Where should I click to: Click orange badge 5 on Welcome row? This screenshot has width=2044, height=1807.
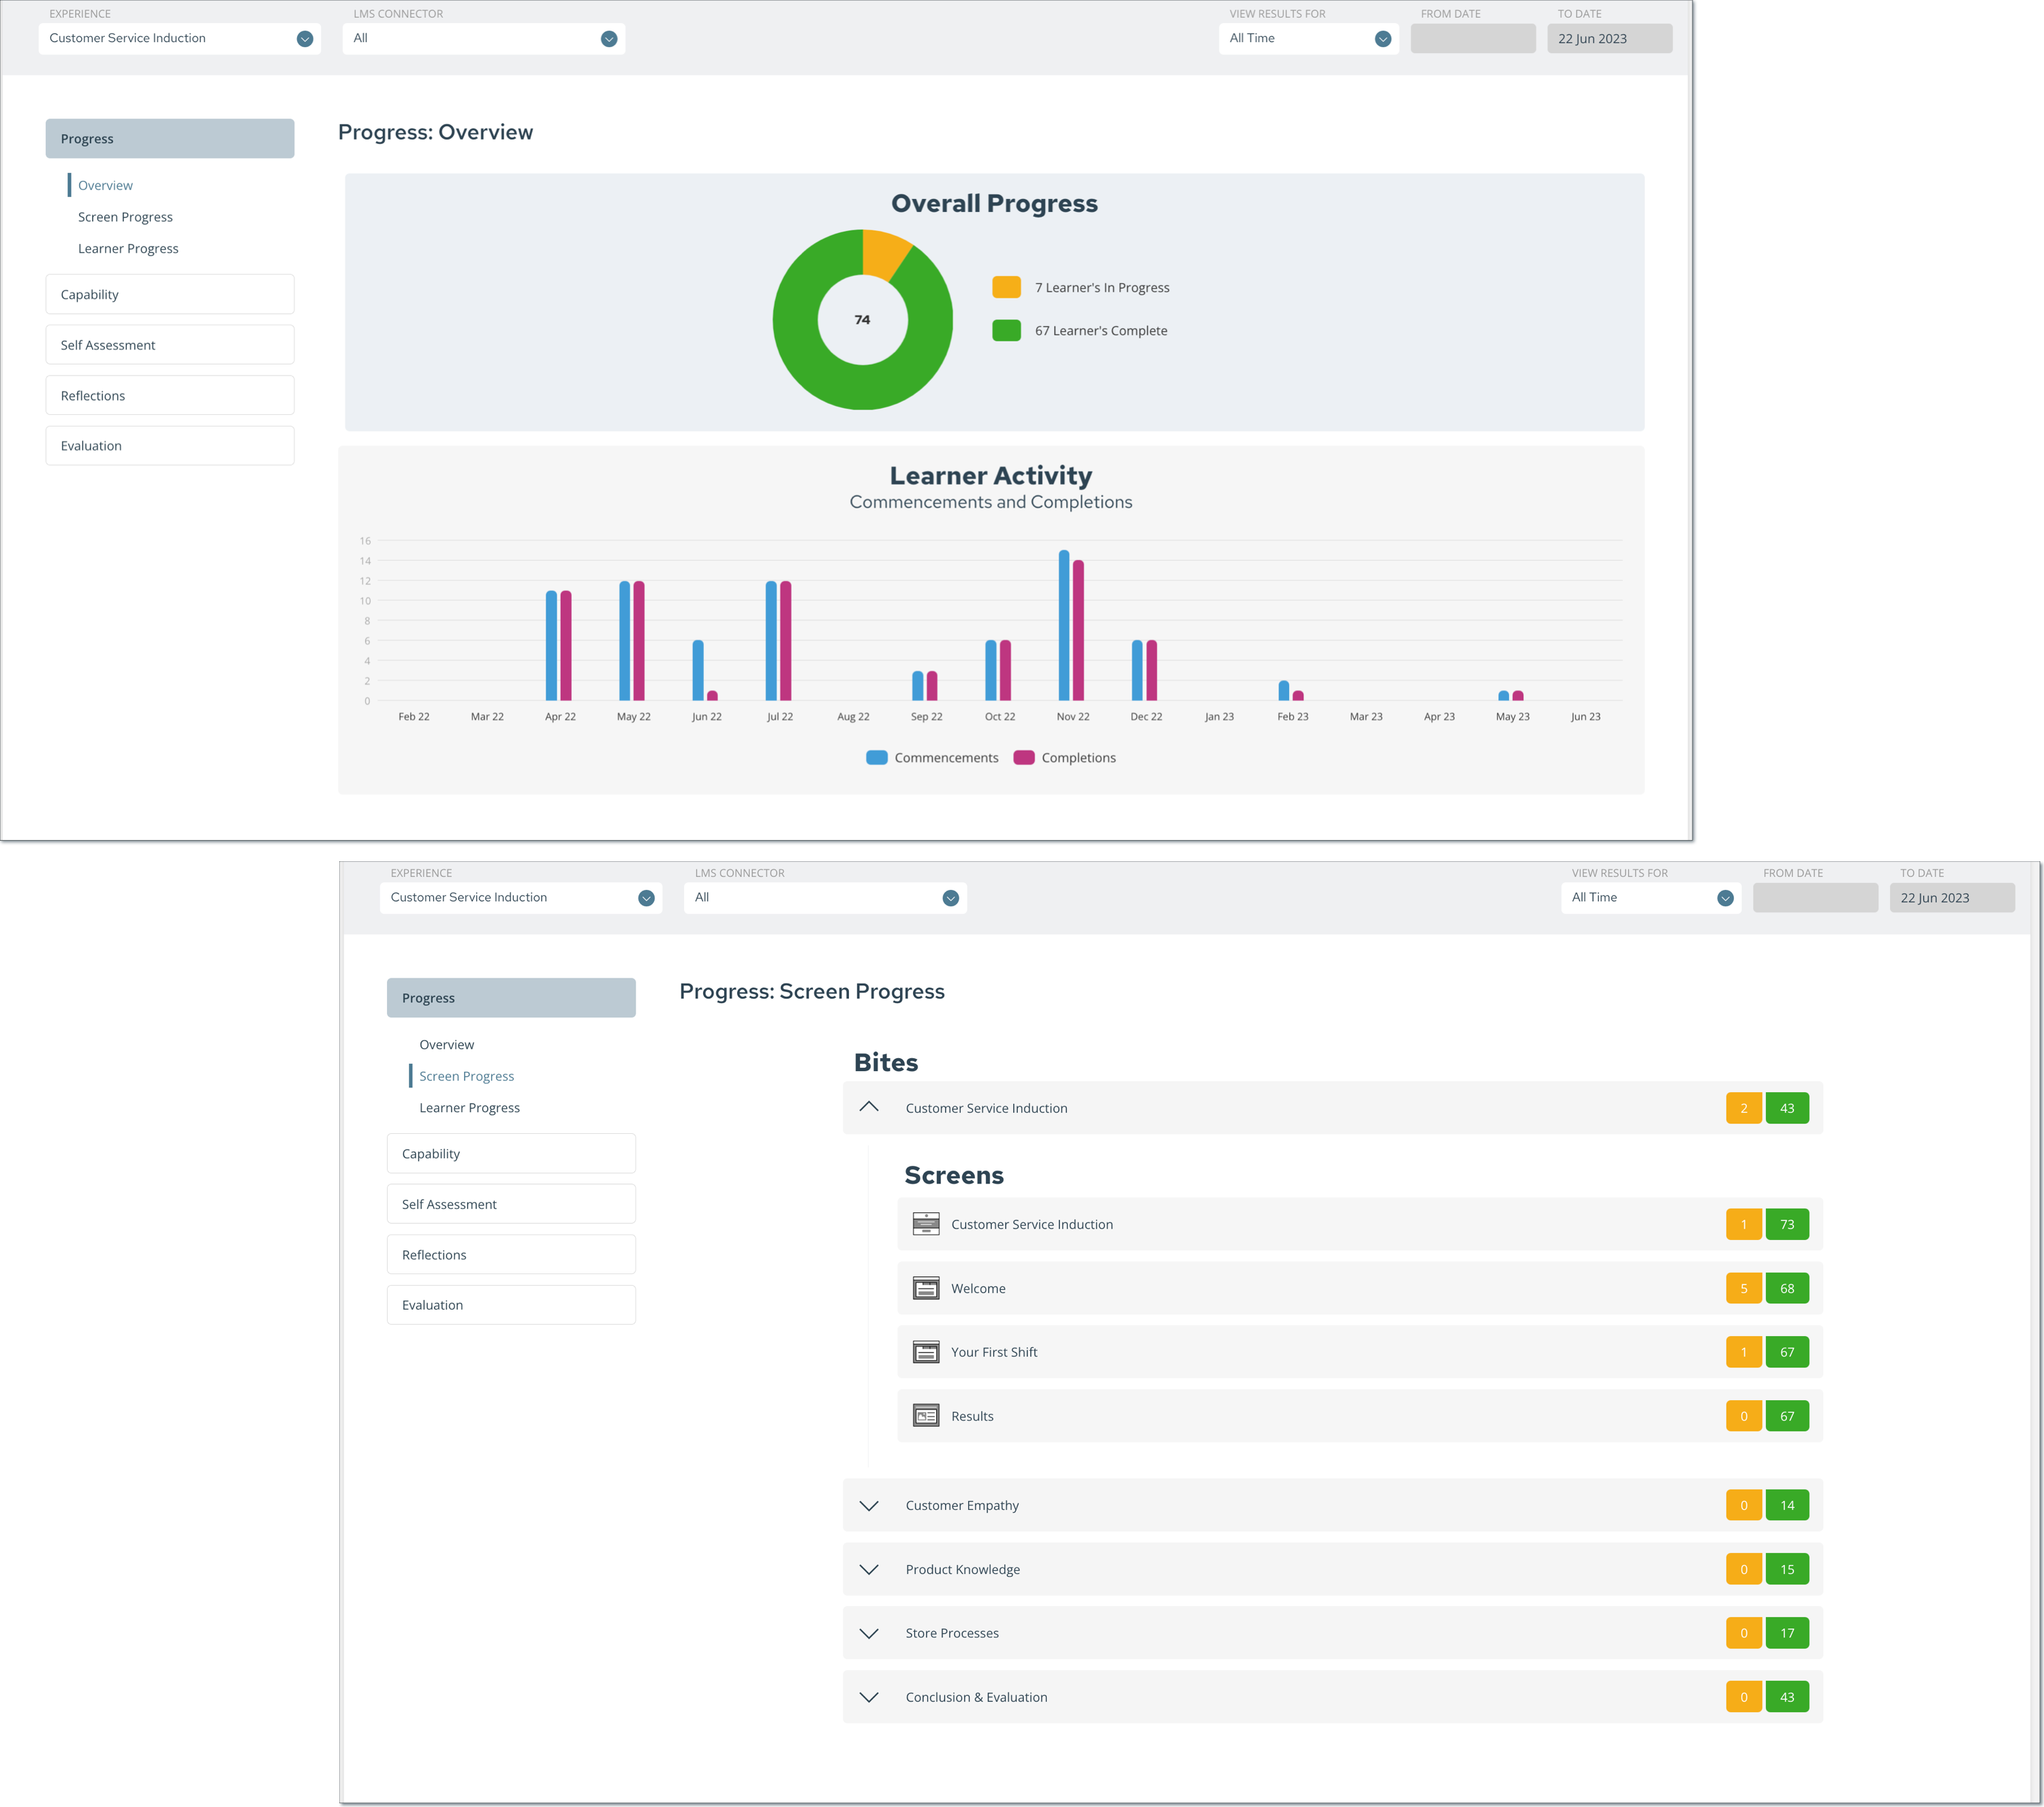coord(1744,1288)
